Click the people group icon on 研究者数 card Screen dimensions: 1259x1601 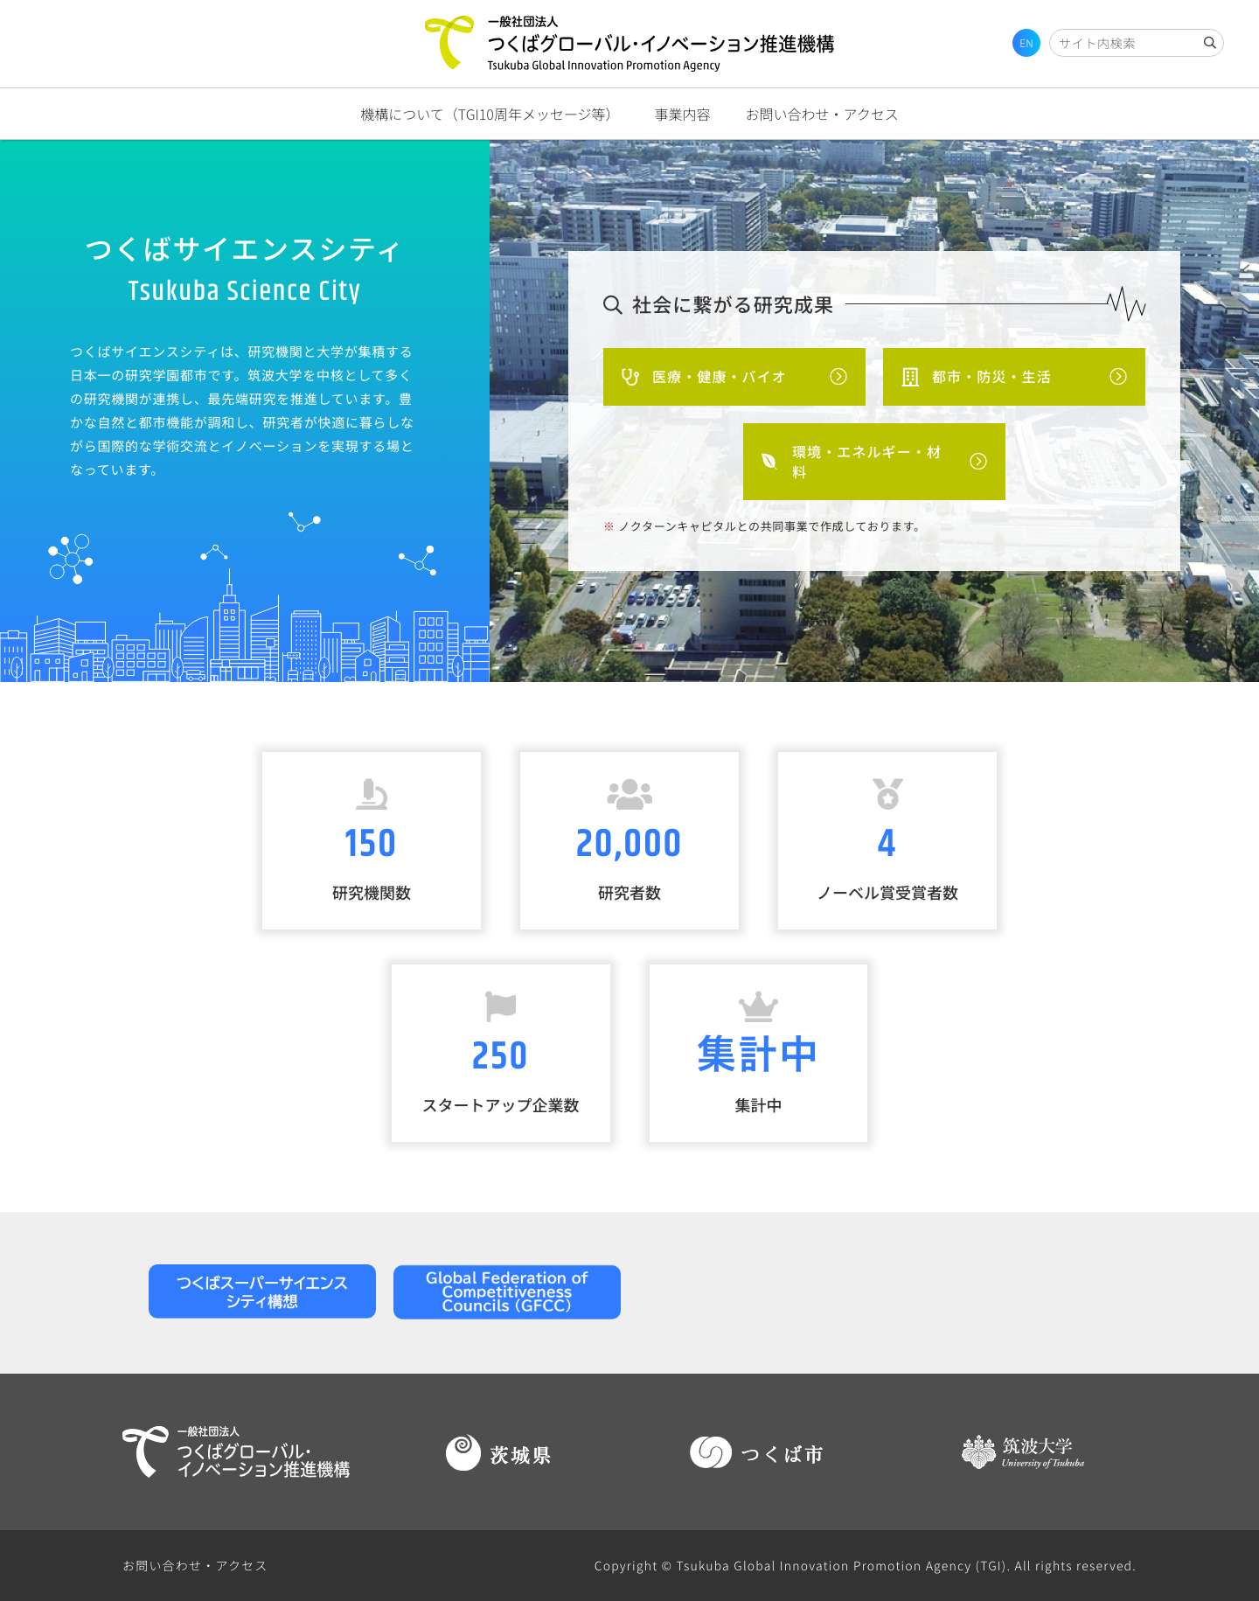tap(629, 794)
